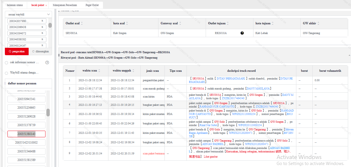Screen dimensions: 351x167
Task: Click the berat volumetrik column header
Action: (x=330, y=71)
